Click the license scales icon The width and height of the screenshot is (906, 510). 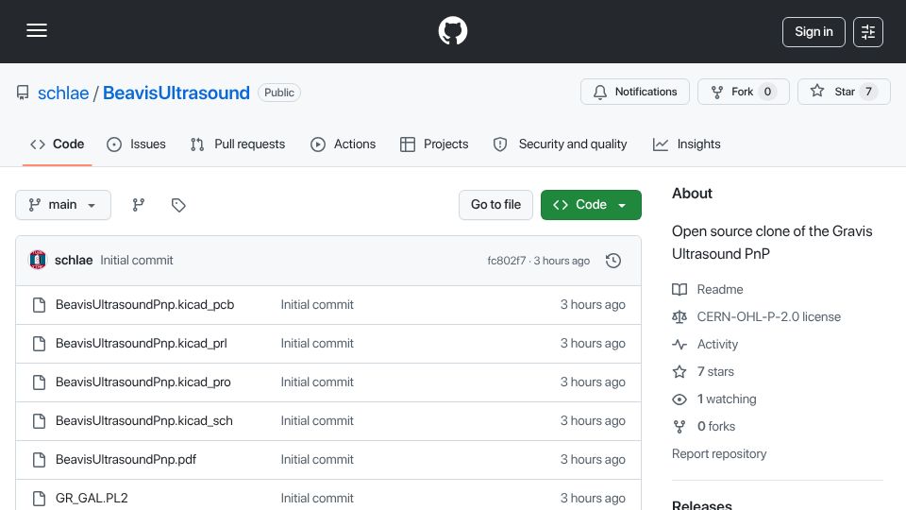point(679,317)
